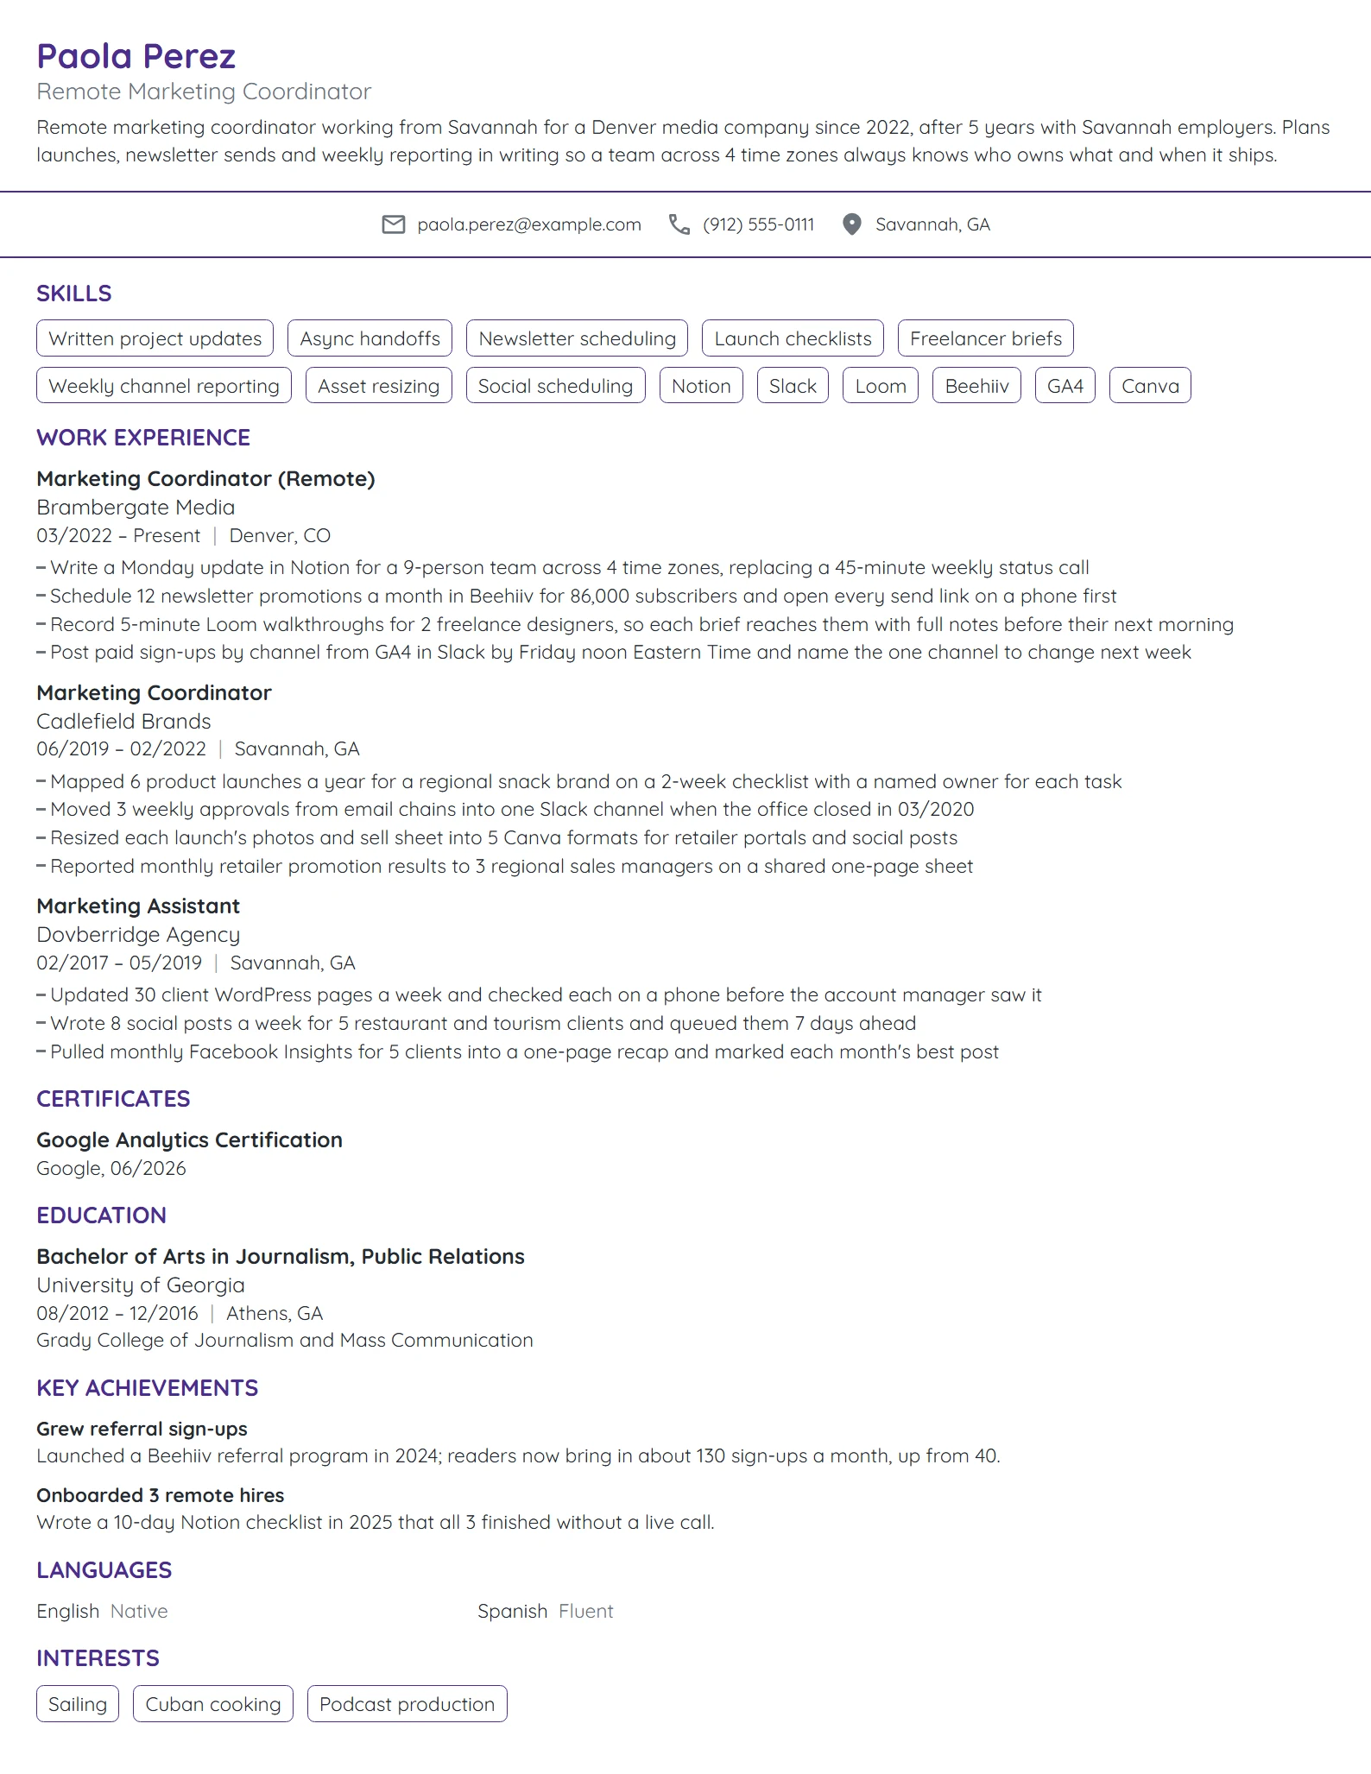Select the Brambergate Media company name
This screenshot has width=1371, height=1774.
(136, 508)
